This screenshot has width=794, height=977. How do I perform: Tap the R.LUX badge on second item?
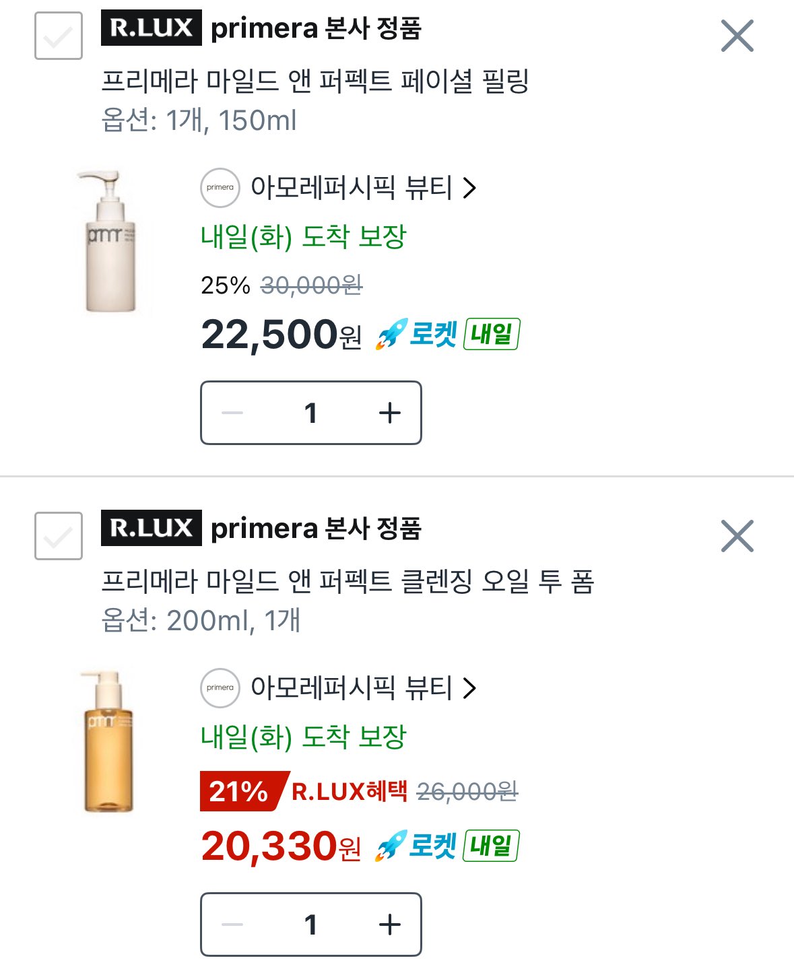click(152, 528)
